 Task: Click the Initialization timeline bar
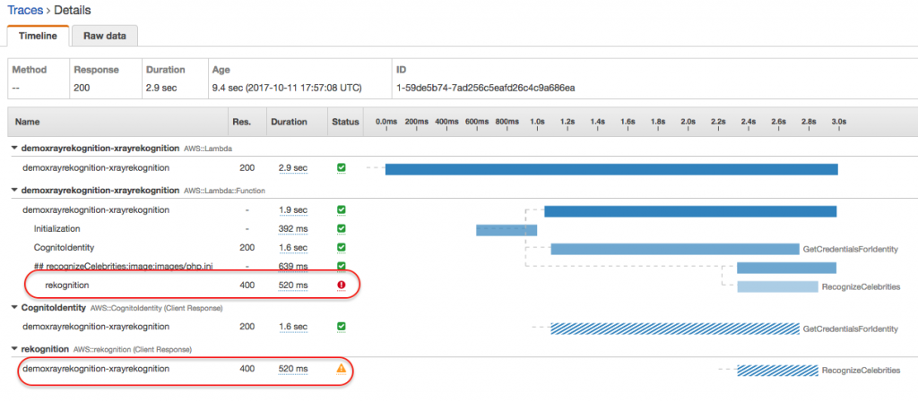pos(507,230)
